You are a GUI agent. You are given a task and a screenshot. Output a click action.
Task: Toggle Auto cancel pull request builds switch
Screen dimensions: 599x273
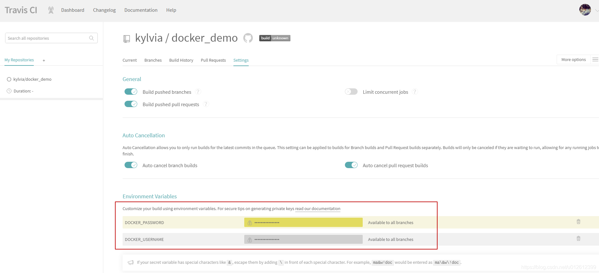(x=351, y=165)
